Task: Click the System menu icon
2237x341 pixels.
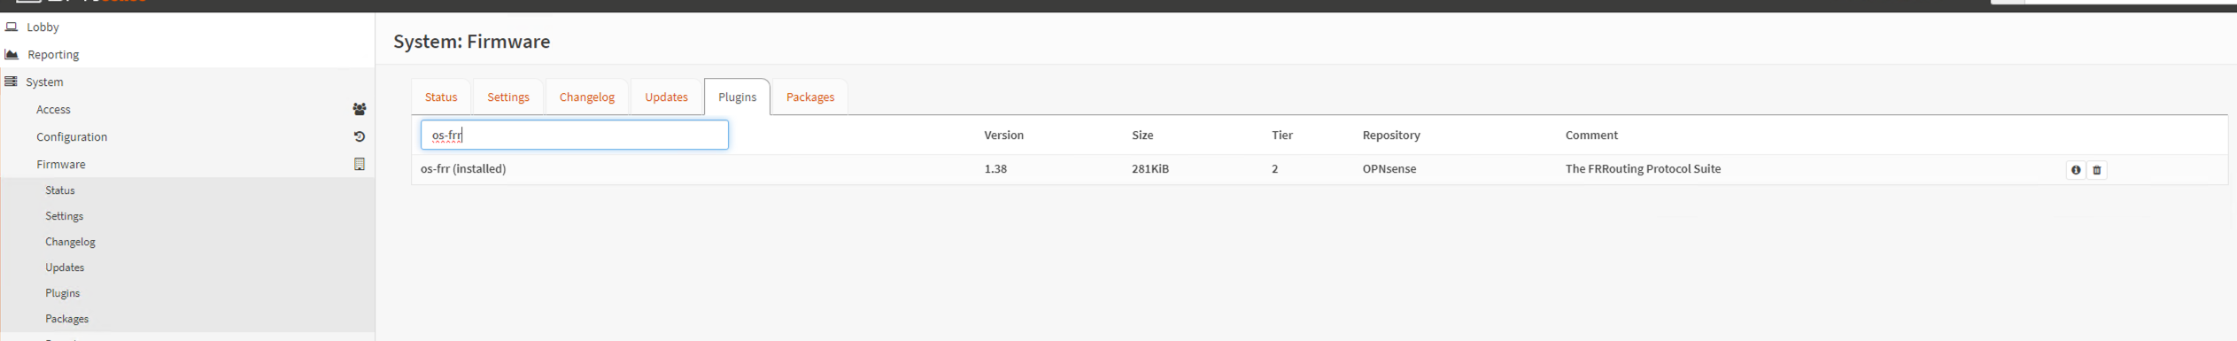Action: [11, 82]
